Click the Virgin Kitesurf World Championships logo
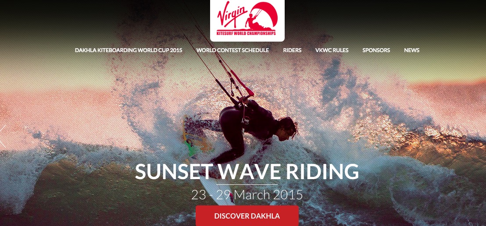The height and width of the screenshot is (226, 486). tap(247, 20)
